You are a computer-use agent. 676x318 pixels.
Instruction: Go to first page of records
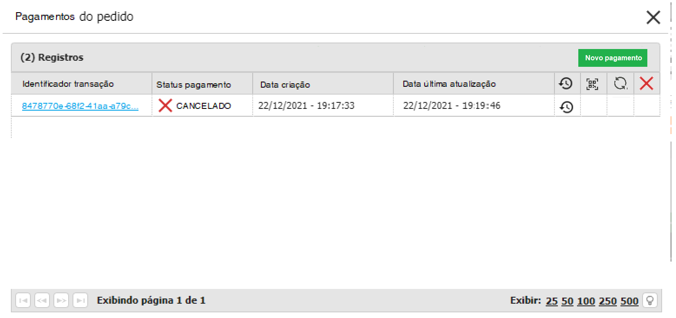click(23, 300)
